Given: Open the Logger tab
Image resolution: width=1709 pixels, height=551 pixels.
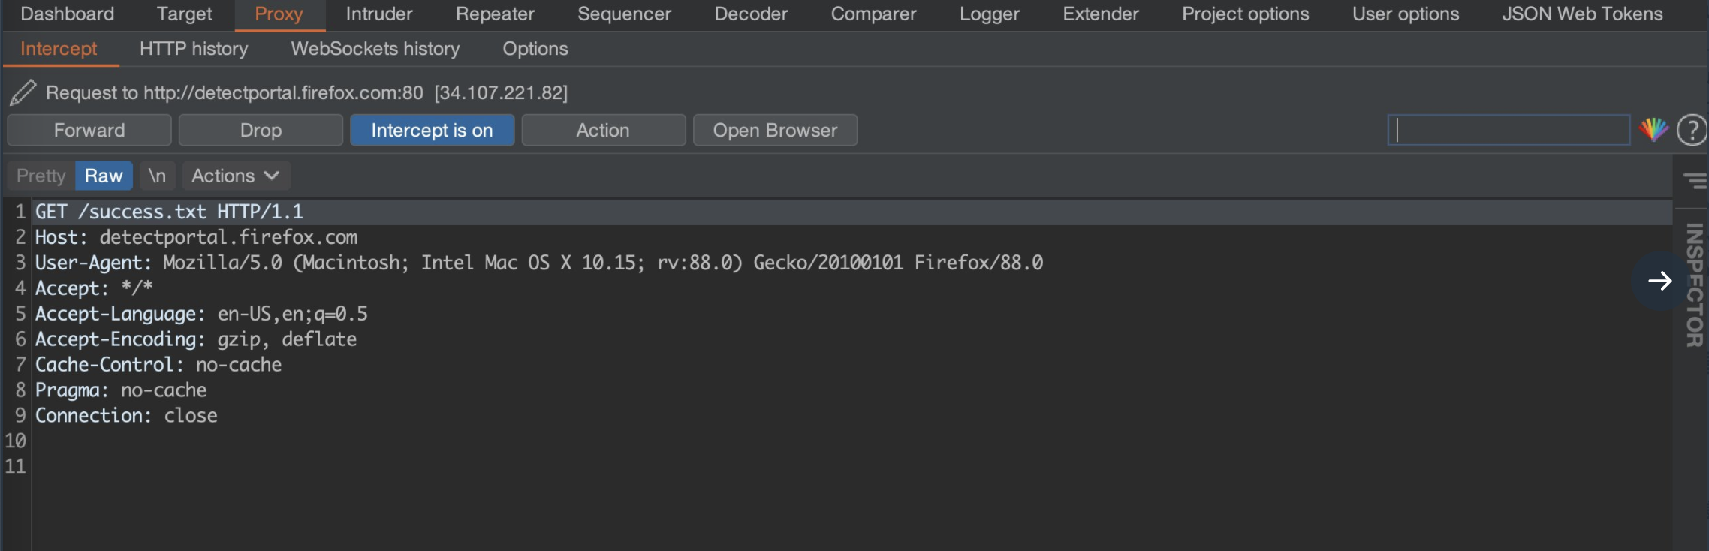Looking at the screenshot, I should point(990,14).
